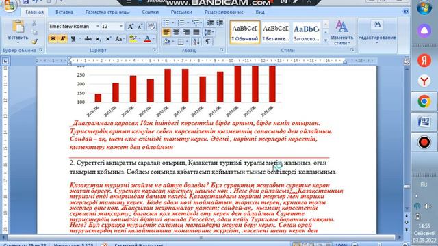Open the Шрифт dialog launcher
Viewport: 438px width, 246px height.
click(x=155, y=50)
